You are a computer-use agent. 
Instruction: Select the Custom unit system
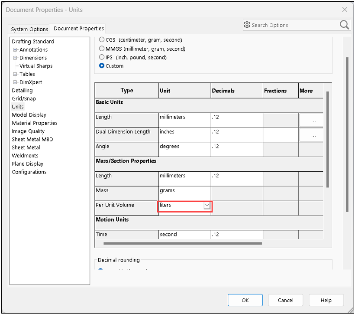(x=101, y=65)
